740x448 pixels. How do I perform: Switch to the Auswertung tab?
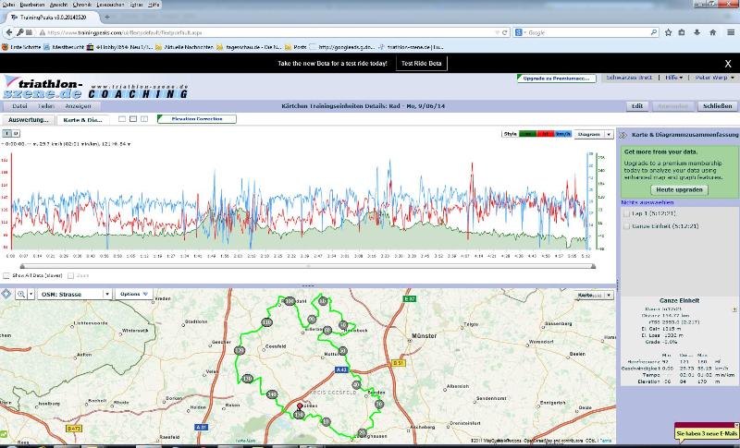click(x=29, y=120)
